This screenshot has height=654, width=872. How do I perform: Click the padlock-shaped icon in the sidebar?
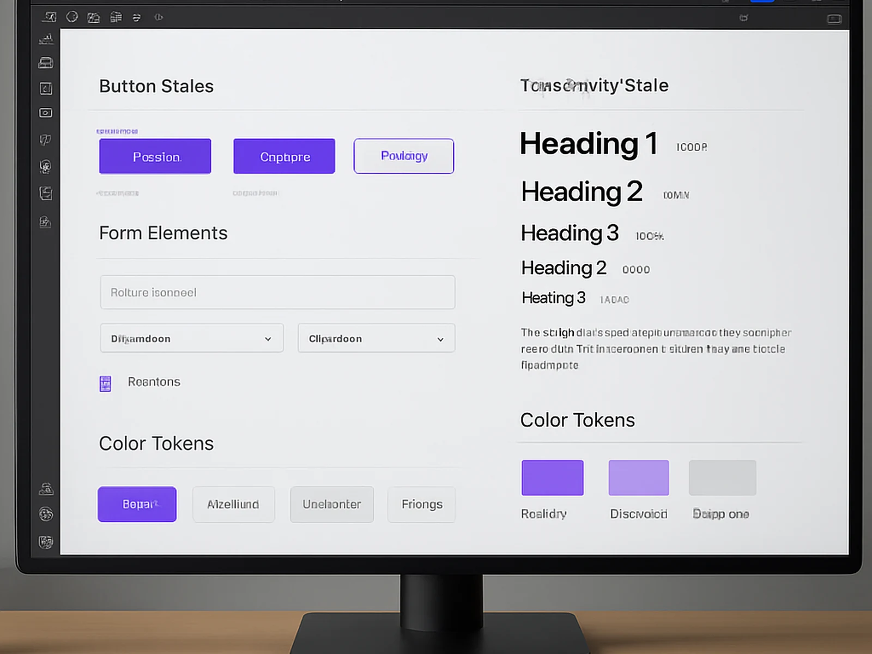[x=45, y=222]
